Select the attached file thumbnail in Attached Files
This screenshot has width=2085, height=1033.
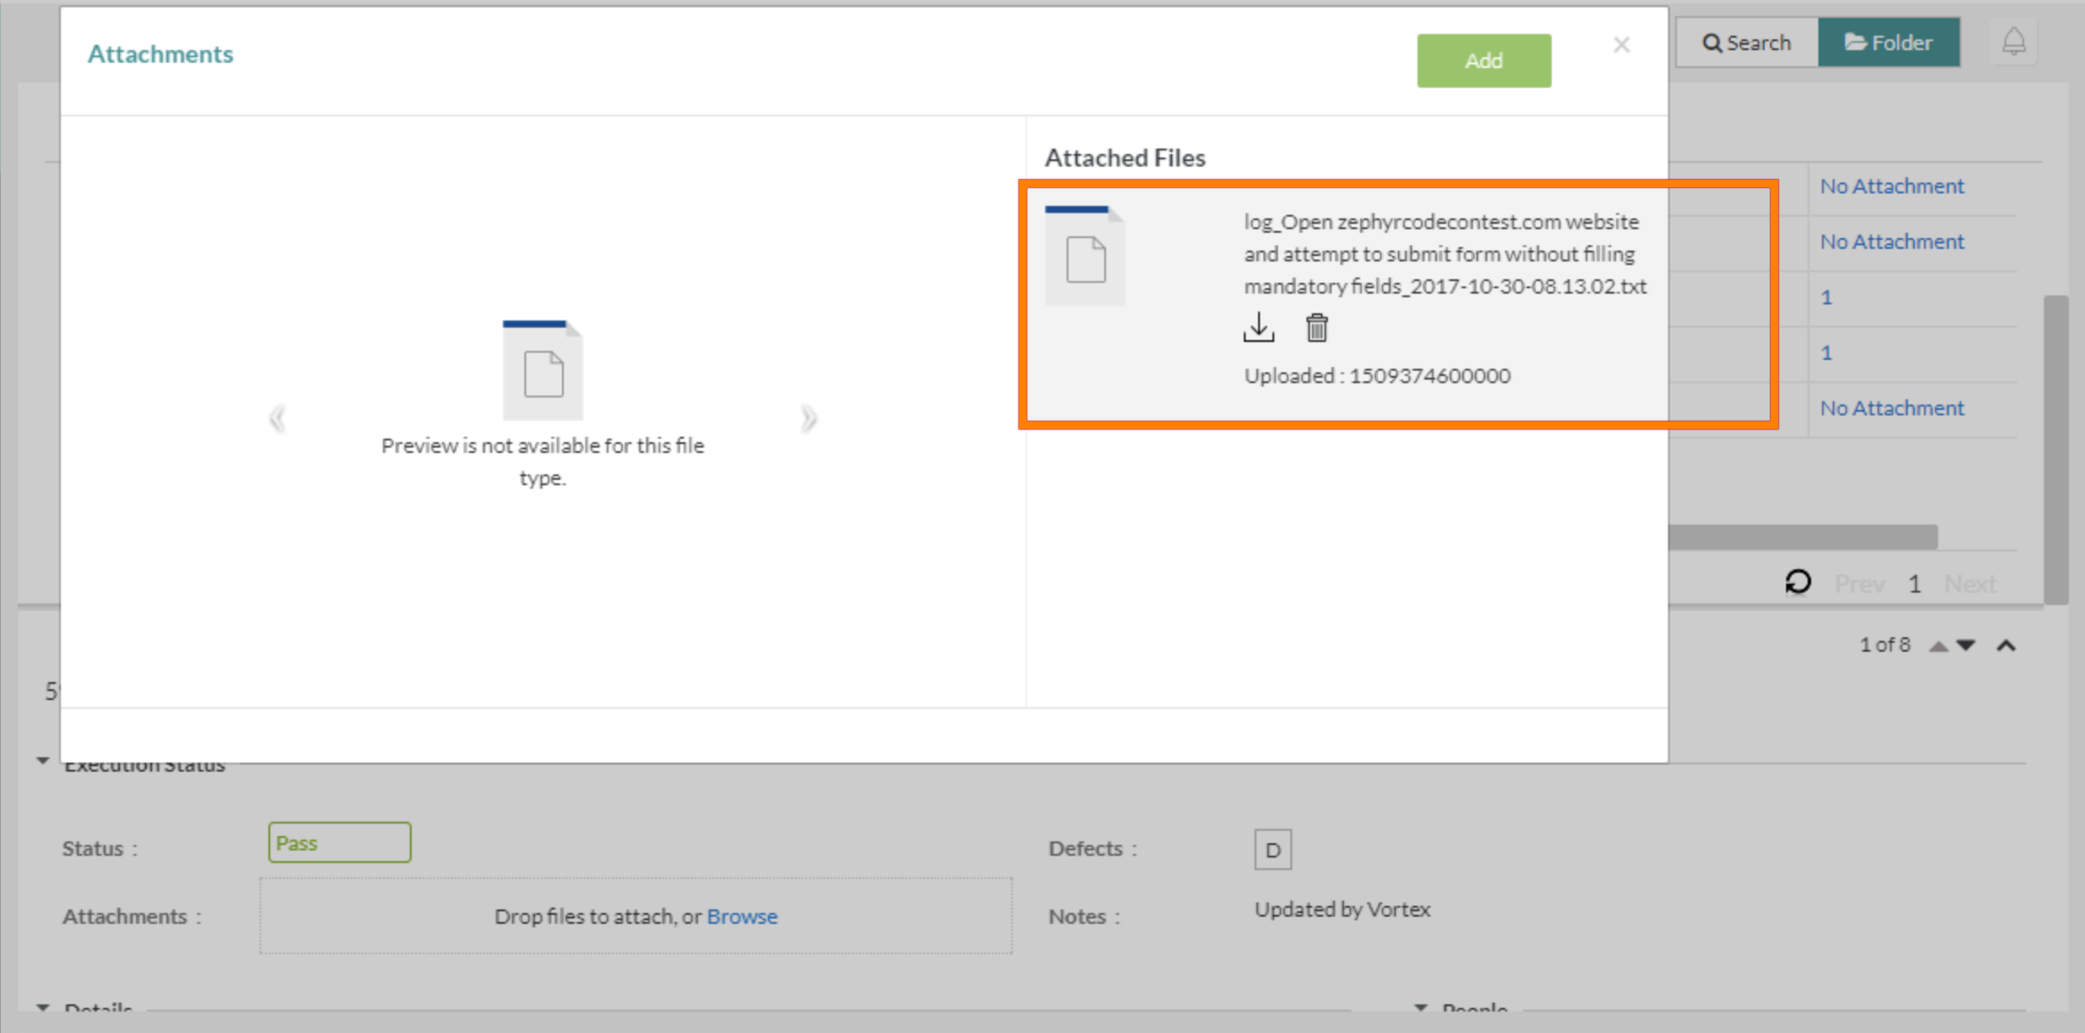tap(1085, 256)
